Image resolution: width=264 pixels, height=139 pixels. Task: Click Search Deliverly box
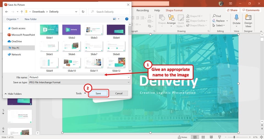[109, 12]
